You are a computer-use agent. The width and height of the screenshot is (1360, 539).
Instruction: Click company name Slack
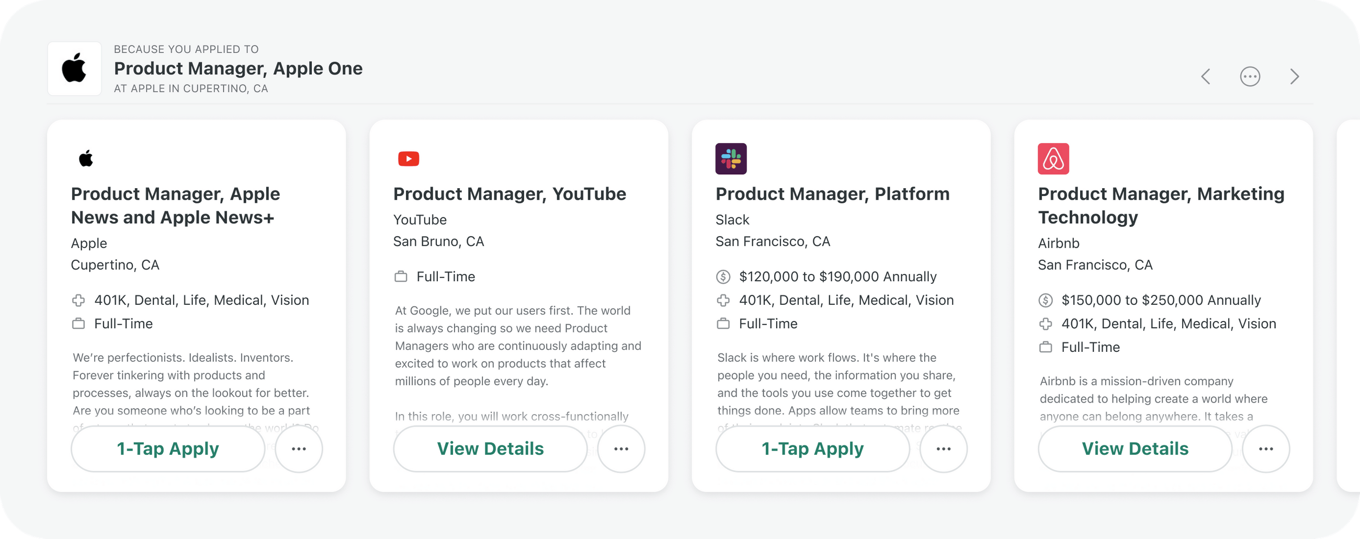tap(732, 220)
